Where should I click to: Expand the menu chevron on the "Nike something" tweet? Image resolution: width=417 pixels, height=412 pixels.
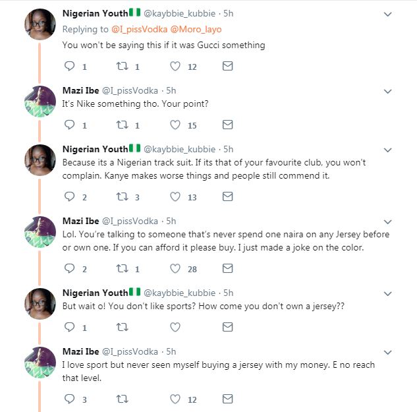[388, 91]
